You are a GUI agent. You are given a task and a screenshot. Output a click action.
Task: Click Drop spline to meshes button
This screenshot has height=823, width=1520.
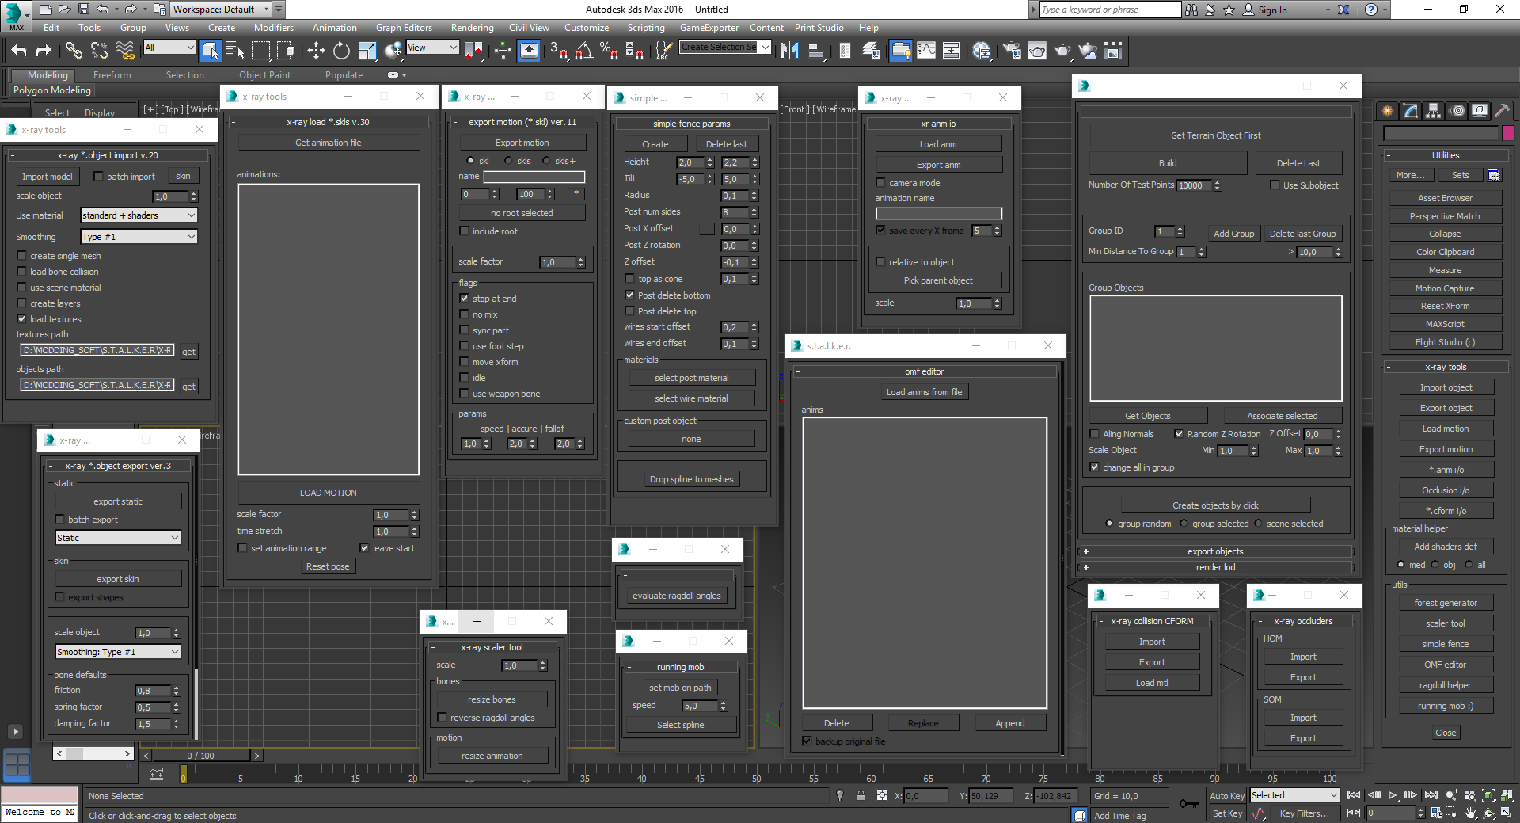692,479
